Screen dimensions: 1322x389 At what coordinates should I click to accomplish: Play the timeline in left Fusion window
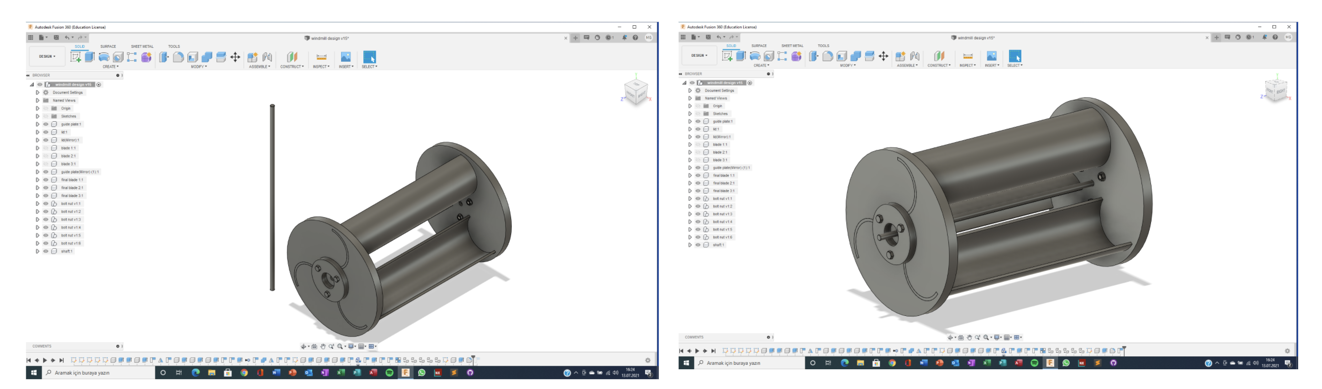(44, 360)
